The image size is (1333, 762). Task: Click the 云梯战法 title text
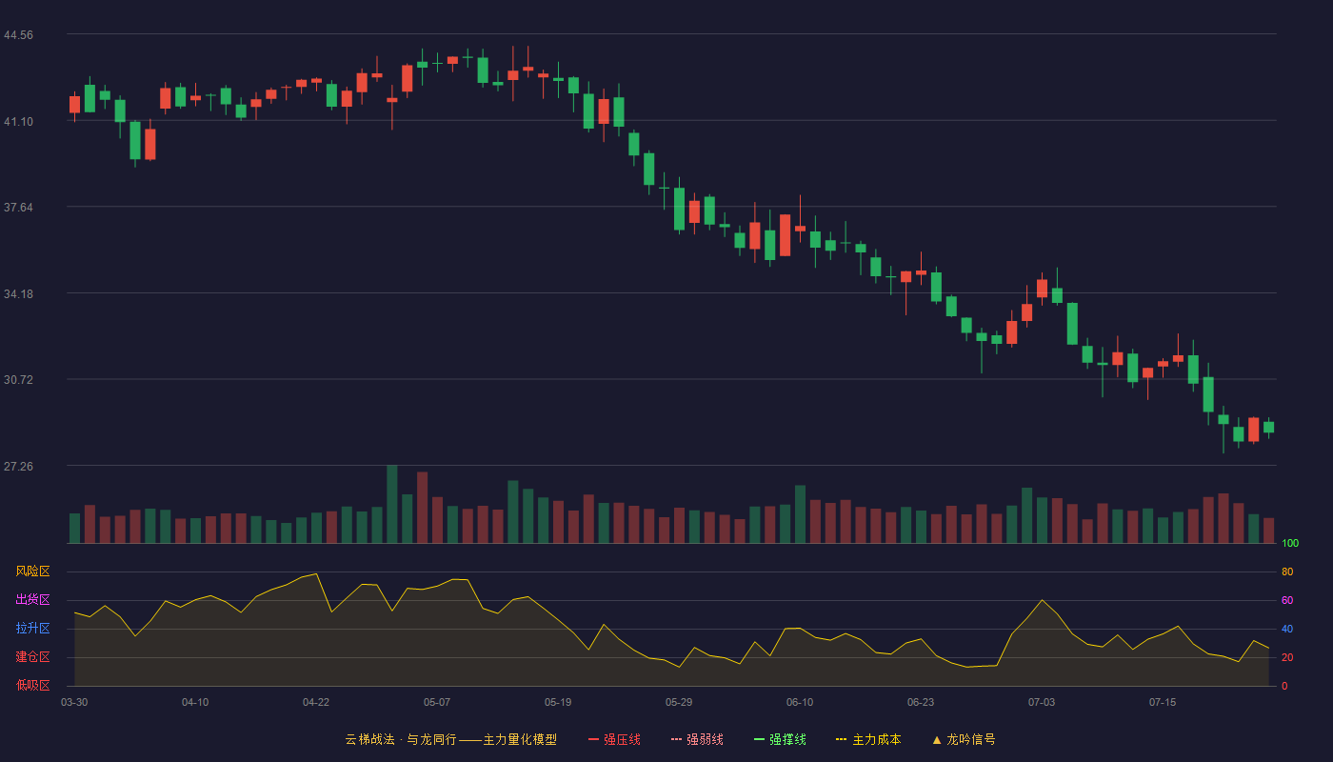[x=369, y=739]
